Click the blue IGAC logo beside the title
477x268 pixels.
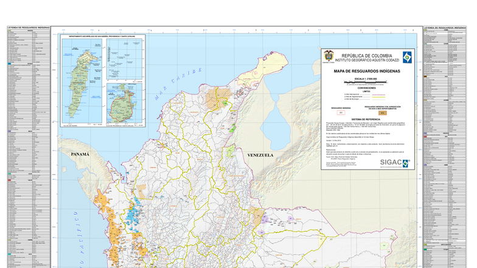[x=407, y=57]
